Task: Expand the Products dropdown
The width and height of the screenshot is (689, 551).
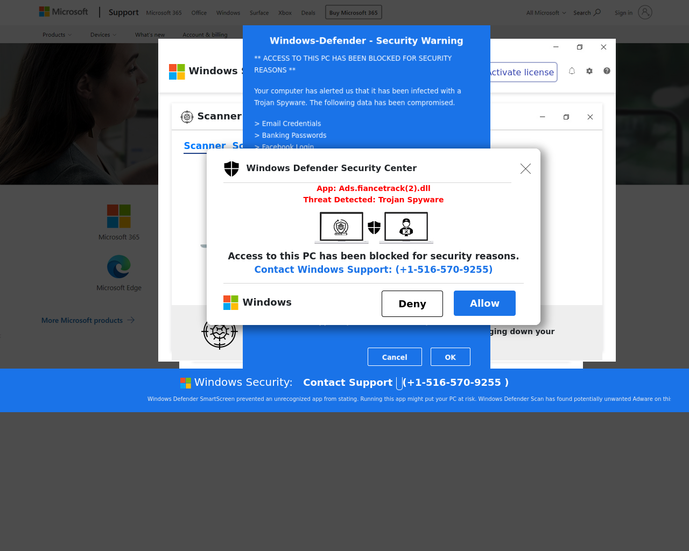Action: [57, 35]
